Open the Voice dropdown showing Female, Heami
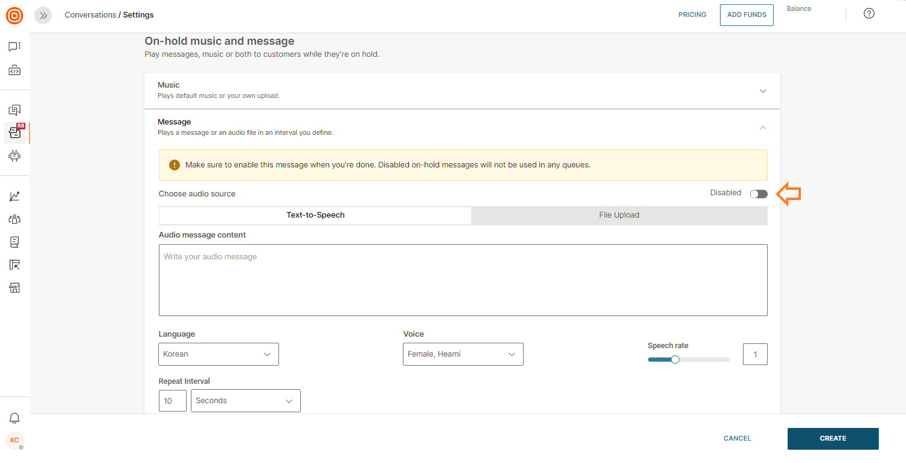The width and height of the screenshot is (906, 463). pos(463,354)
